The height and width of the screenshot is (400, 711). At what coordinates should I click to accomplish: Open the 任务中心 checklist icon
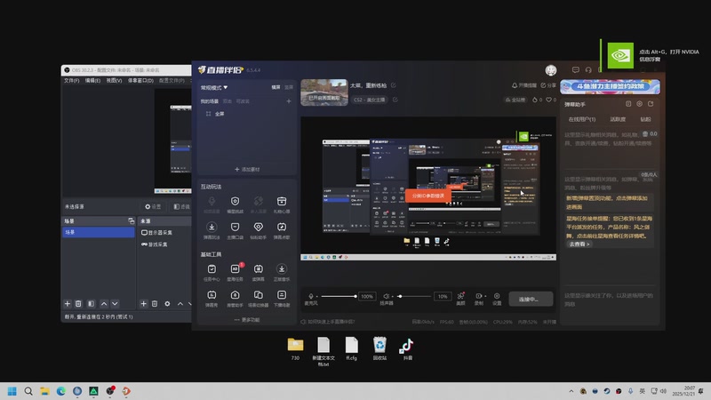(212, 269)
